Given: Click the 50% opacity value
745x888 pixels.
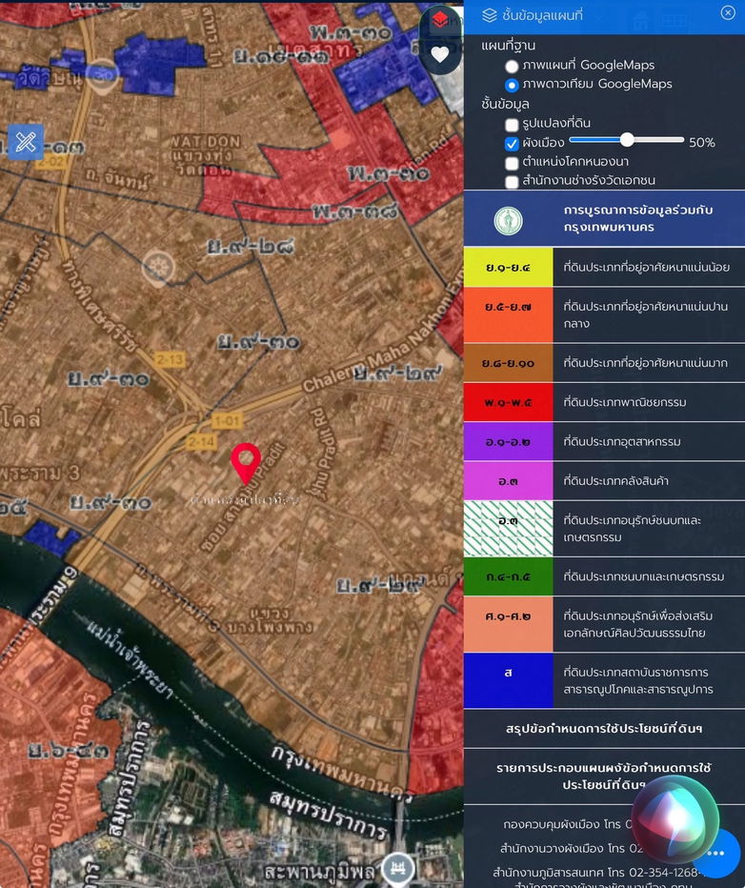Looking at the screenshot, I should (x=702, y=143).
